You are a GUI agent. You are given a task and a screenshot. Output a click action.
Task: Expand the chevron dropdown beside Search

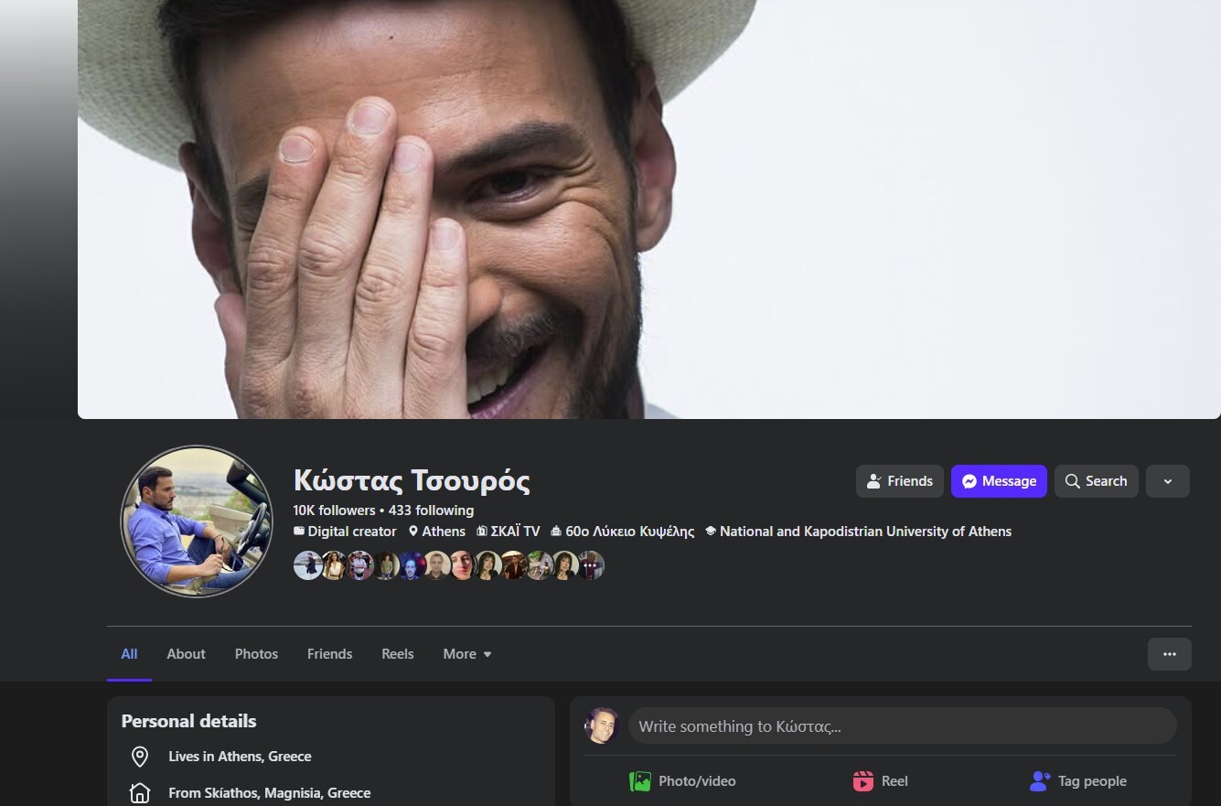(1167, 481)
